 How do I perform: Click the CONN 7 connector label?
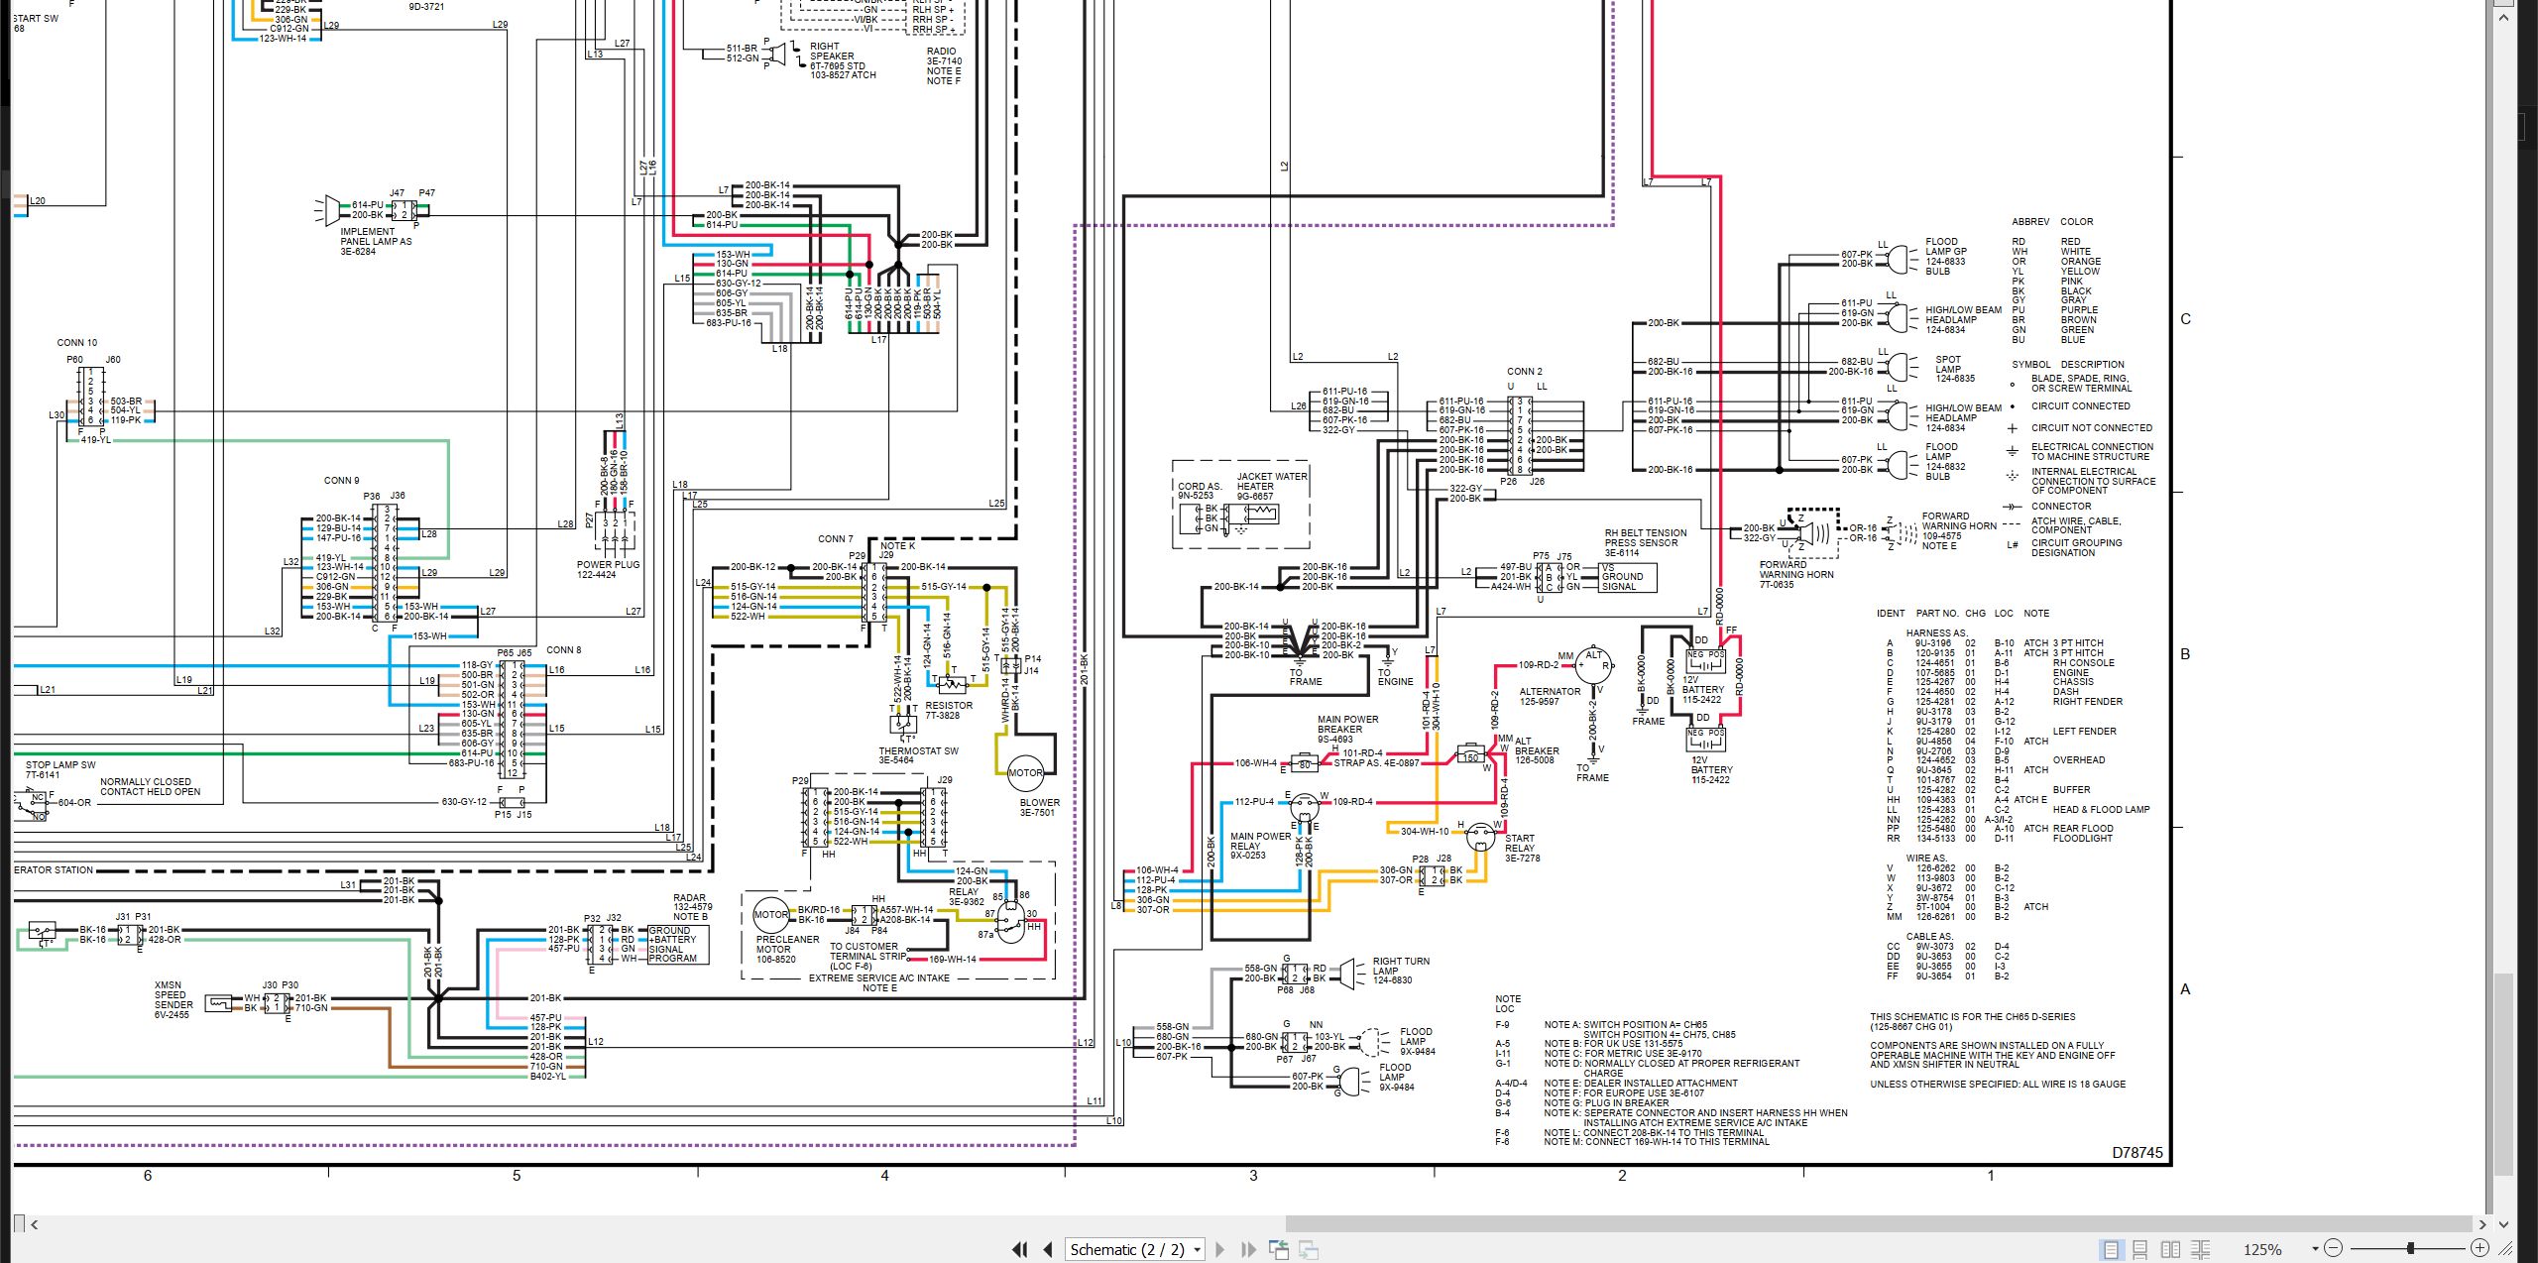pos(835,539)
